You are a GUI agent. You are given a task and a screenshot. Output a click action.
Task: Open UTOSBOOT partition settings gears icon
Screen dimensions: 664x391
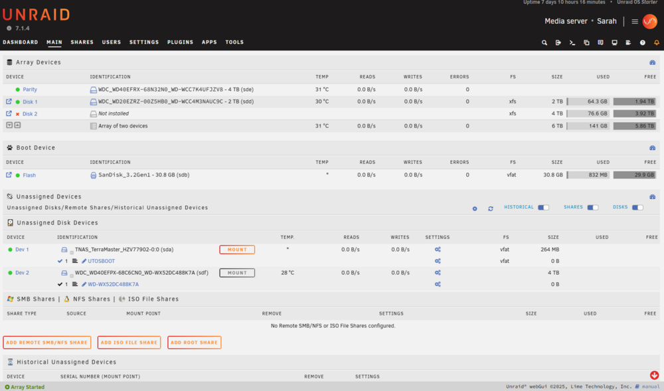pos(438,261)
